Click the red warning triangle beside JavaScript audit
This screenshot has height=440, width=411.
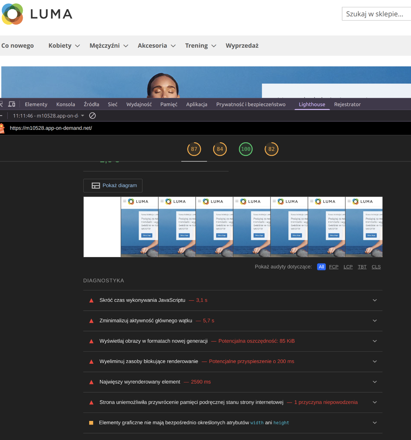(x=91, y=300)
